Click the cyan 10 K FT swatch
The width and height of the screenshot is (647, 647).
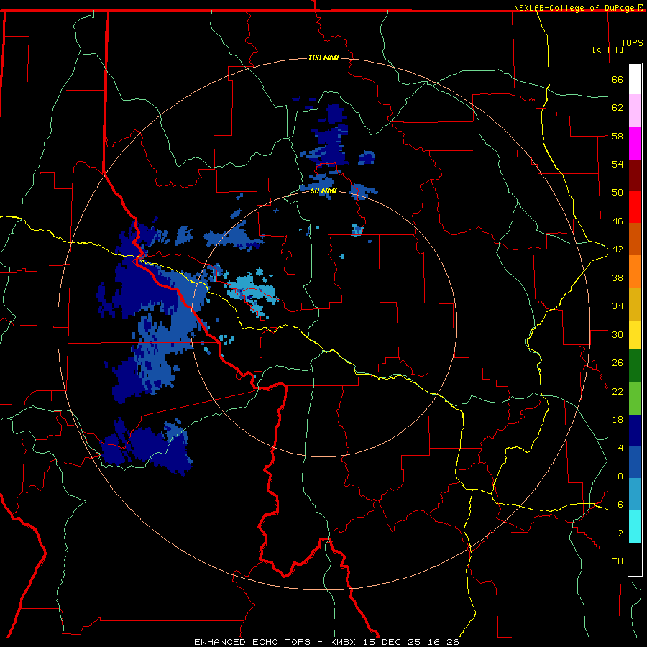point(635,526)
